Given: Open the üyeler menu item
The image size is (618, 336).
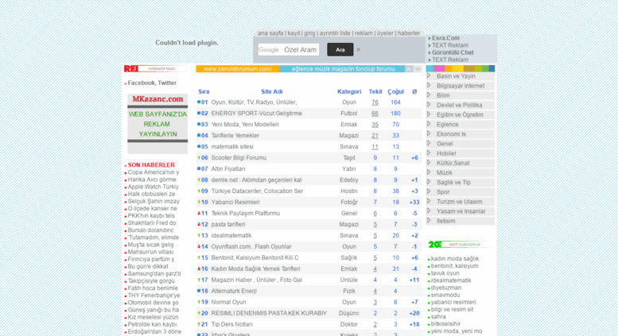Looking at the screenshot, I should point(385,33).
